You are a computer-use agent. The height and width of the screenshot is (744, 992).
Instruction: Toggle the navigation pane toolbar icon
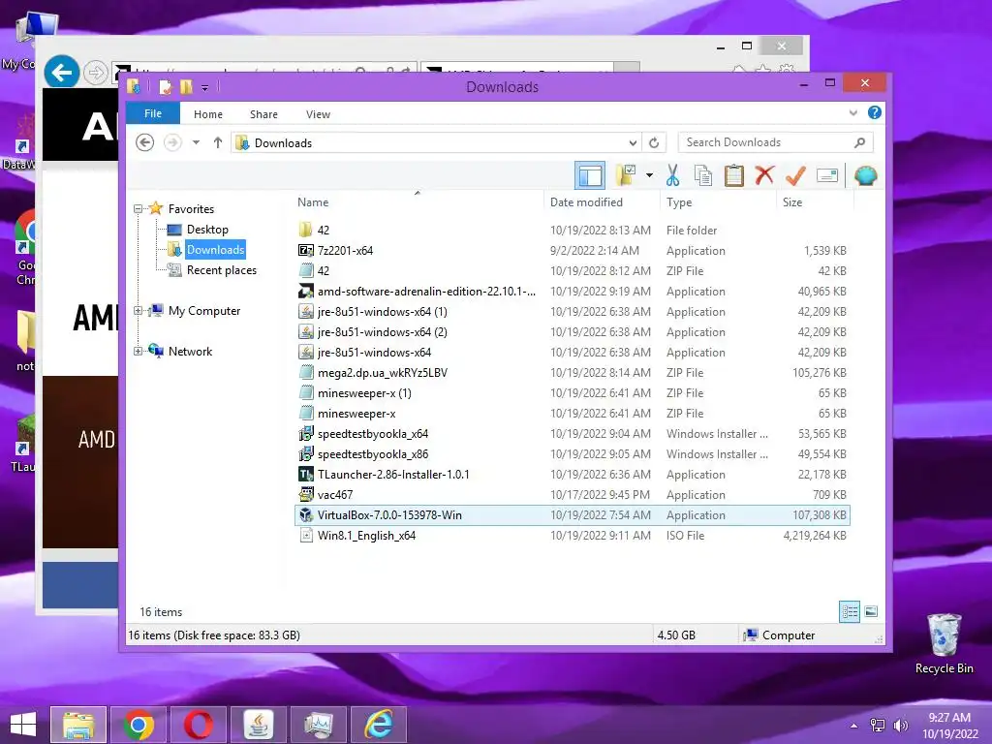[590, 175]
